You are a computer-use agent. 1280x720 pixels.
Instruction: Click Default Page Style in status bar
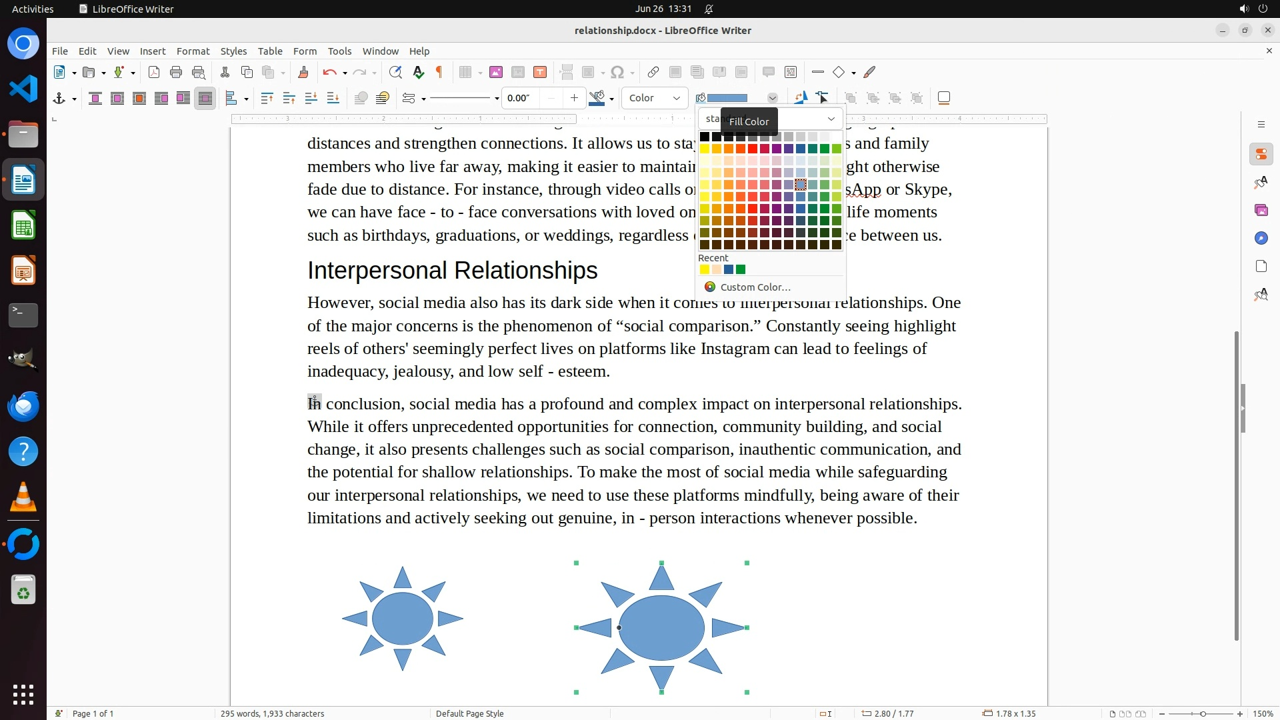coord(469,713)
